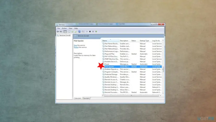216x122 pixels.
Task: Click the gear icon beside Program Compati...
Action: [103, 72]
